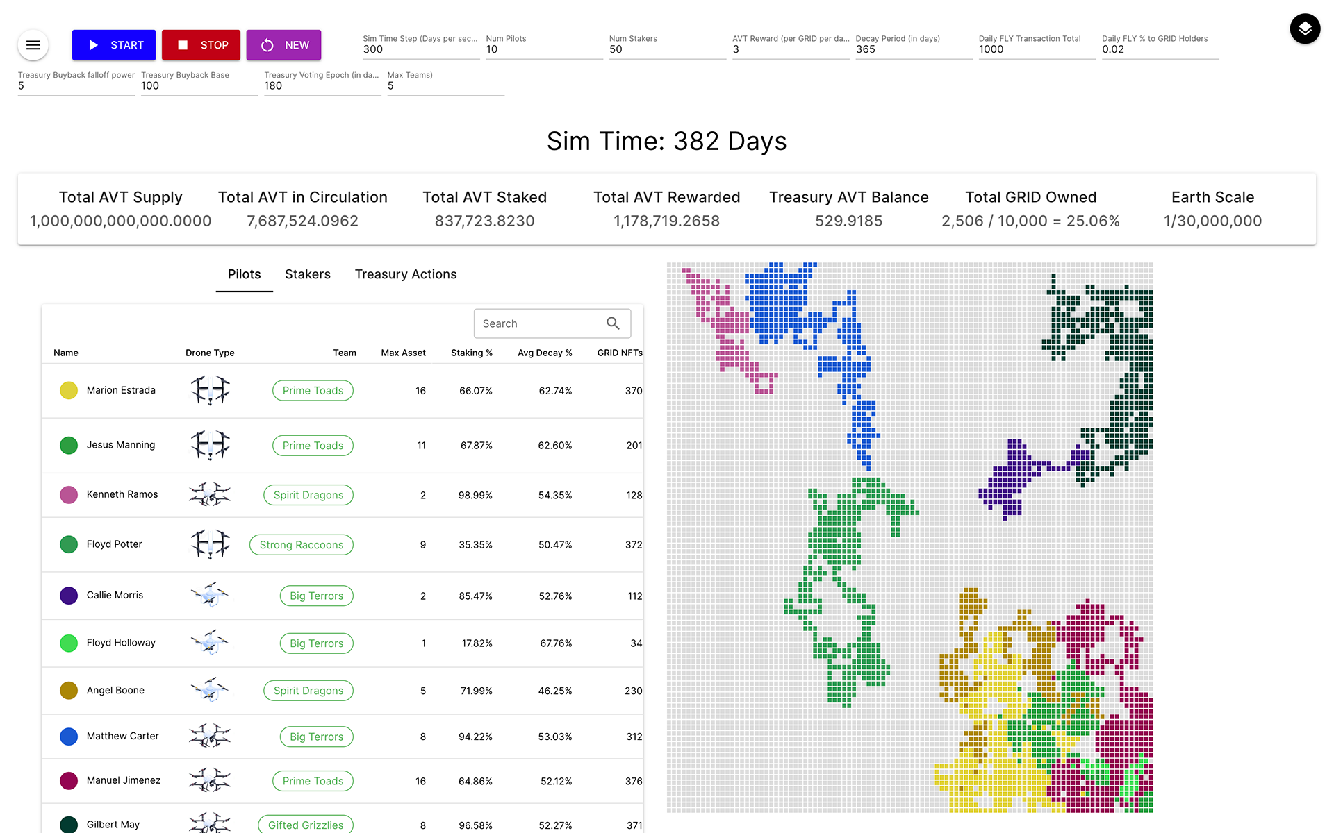Click Callie Morris's purple color dot
Image resolution: width=1334 pixels, height=833 pixels.
(x=69, y=596)
